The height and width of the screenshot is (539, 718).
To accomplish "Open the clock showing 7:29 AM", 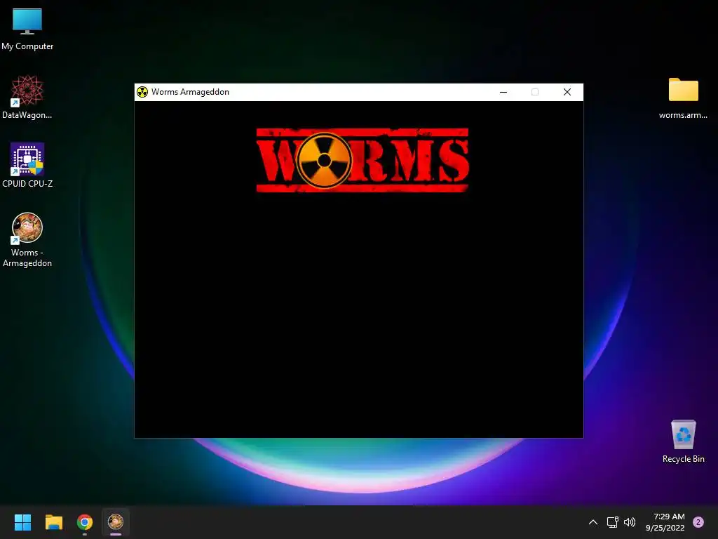I will pos(665,522).
